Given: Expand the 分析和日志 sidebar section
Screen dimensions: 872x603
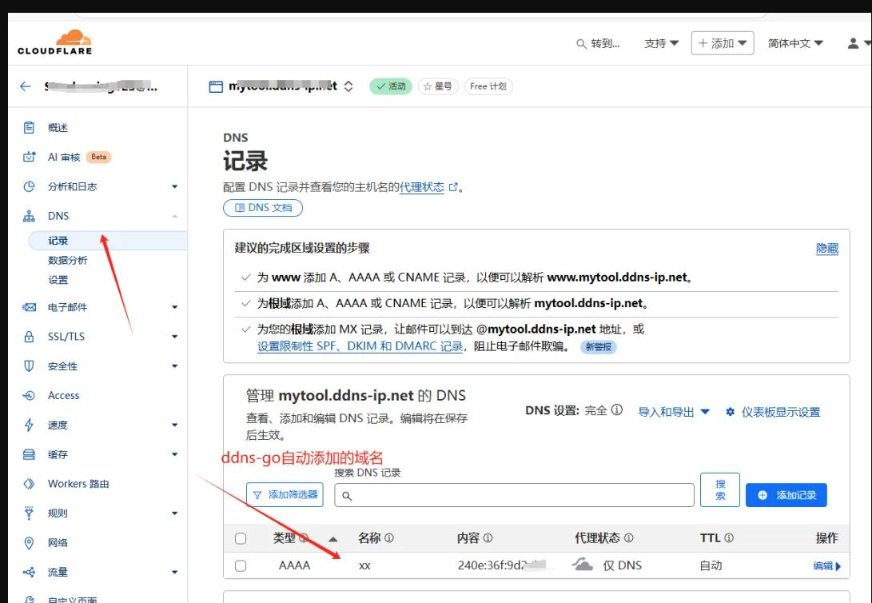Looking at the screenshot, I should (174, 186).
